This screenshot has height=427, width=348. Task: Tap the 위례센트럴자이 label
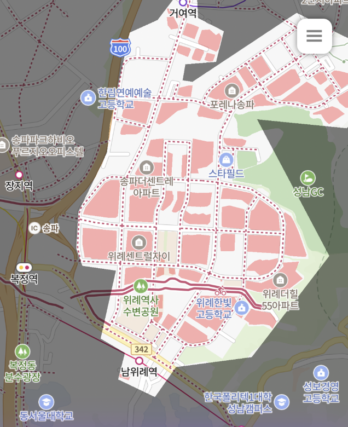pyautogui.click(x=139, y=256)
